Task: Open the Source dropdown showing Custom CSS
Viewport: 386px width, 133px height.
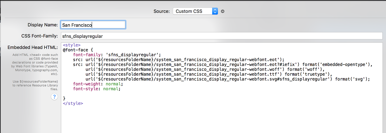Action: pyautogui.click(x=195, y=11)
